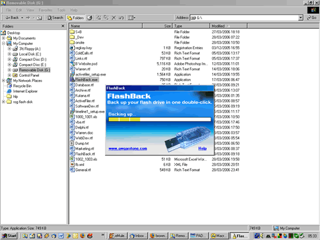Click the Help link in FlashBack
Image resolution: width=320 pixels, height=240 pixels.
tap(202, 148)
